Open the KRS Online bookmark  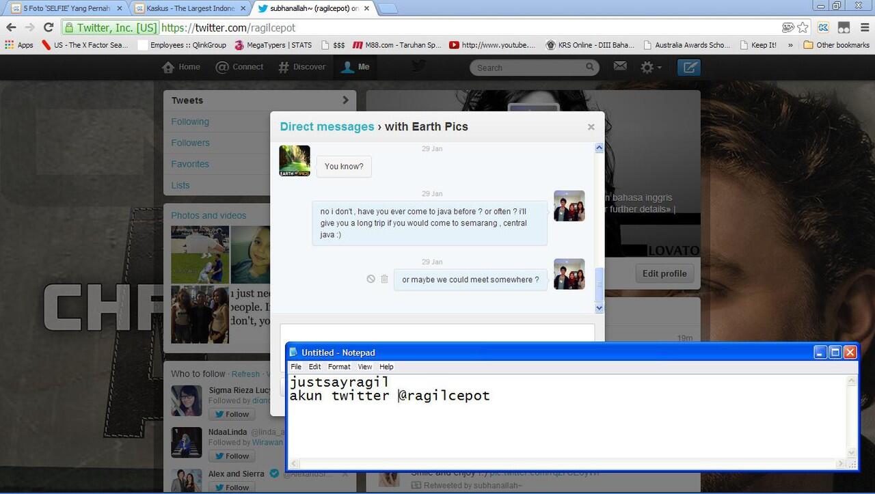point(591,45)
